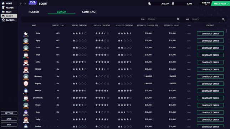
Task: Click the back arrow navigation icon
Action: pos(21,4)
